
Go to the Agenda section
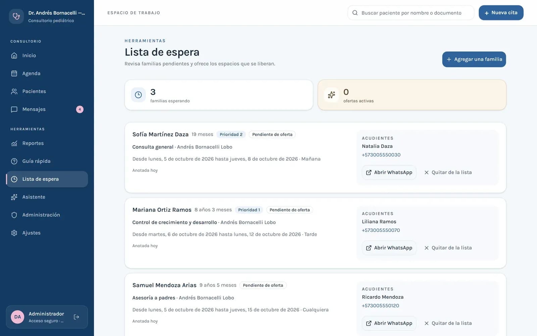click(x=47, y=73)
